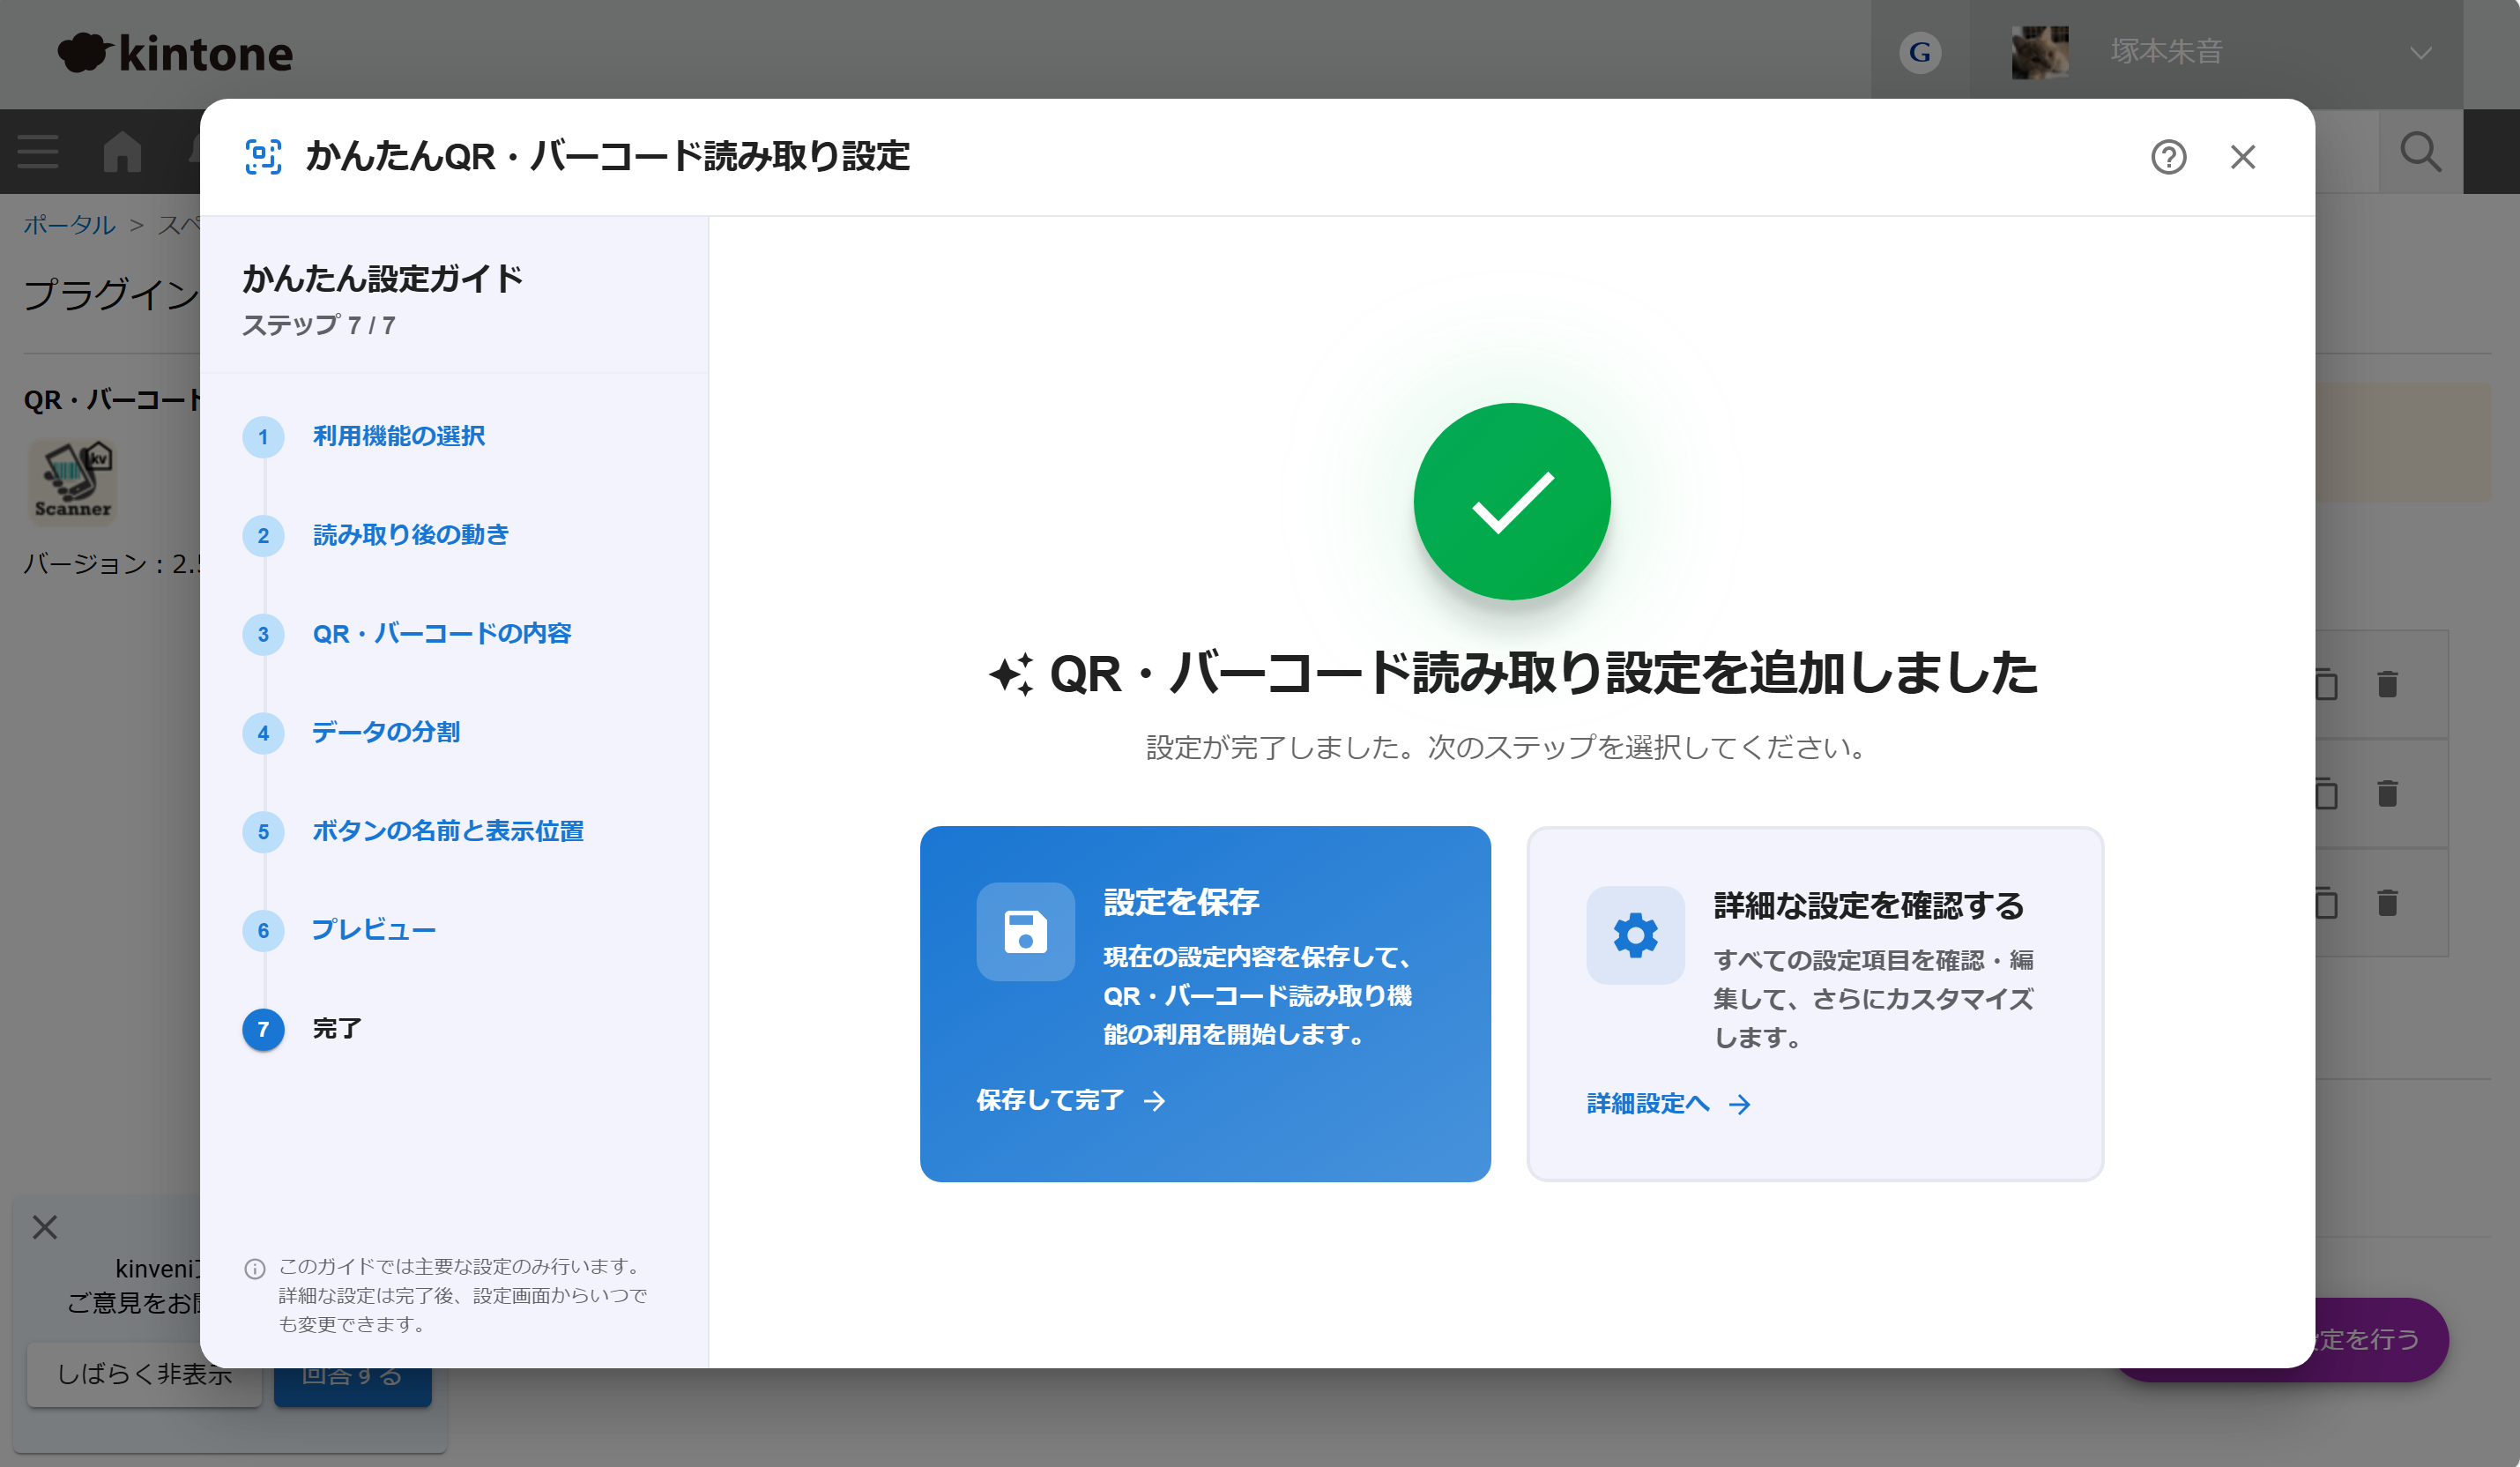Close the かんたんQR設定 dialog with X
This screenshot has height=1467, width=2520.
[x=2242, y=157]
